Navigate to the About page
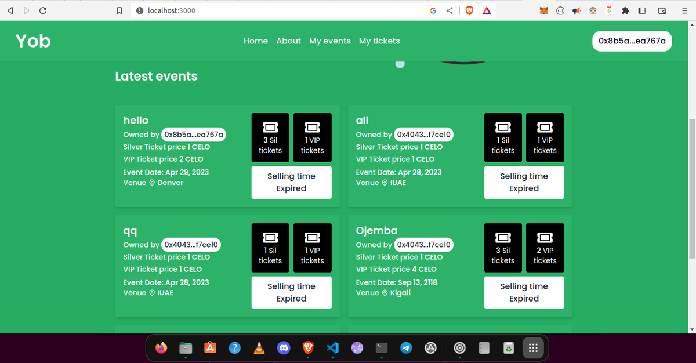The width and height of the screenshot is (696, 363). [x=288, y=41]
